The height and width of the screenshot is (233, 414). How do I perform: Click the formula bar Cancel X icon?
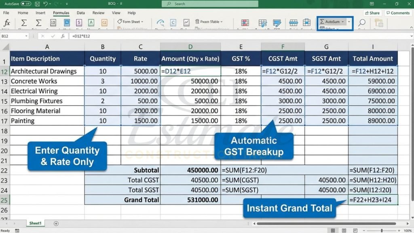point(43,36)
